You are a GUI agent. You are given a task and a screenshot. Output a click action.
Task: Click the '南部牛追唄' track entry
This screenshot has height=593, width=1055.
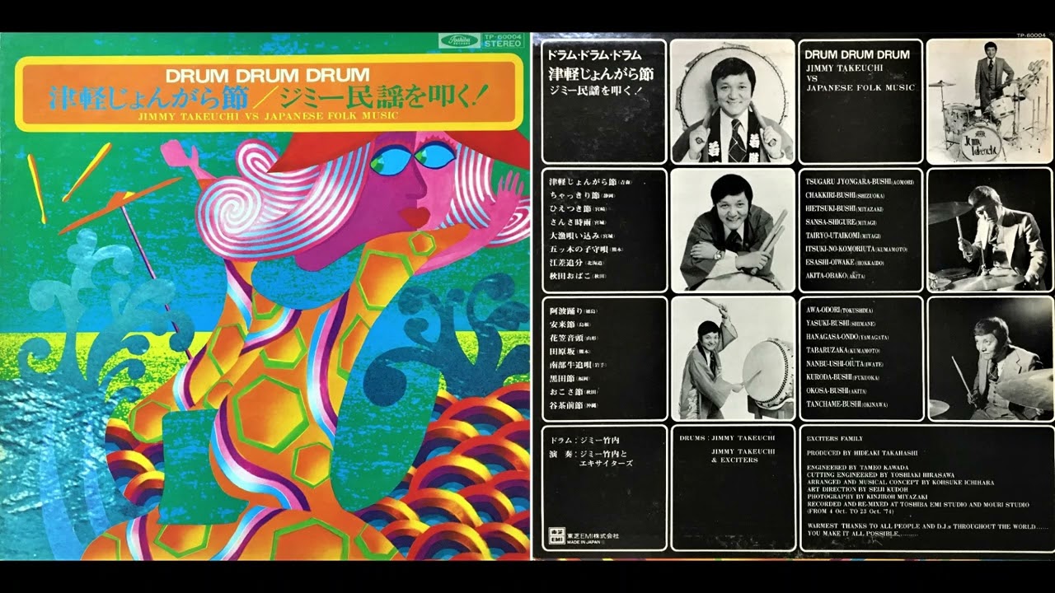pyautogui.click(x=570, y=365)
